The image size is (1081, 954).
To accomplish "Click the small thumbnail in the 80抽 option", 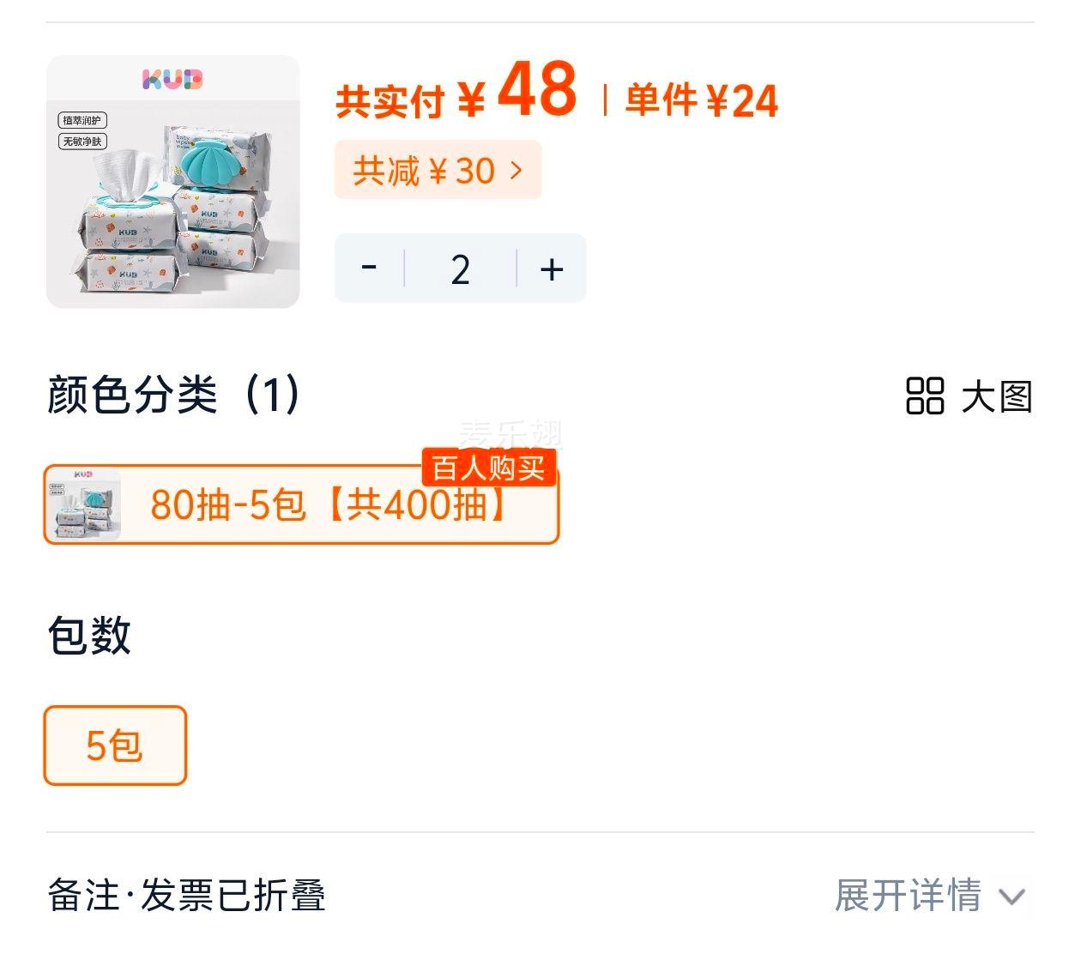I will [x=83, y=504].
